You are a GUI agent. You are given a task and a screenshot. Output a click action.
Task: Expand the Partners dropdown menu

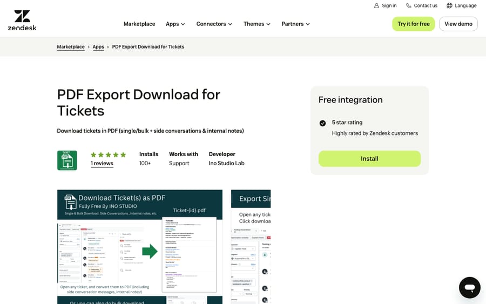[295, 24]
